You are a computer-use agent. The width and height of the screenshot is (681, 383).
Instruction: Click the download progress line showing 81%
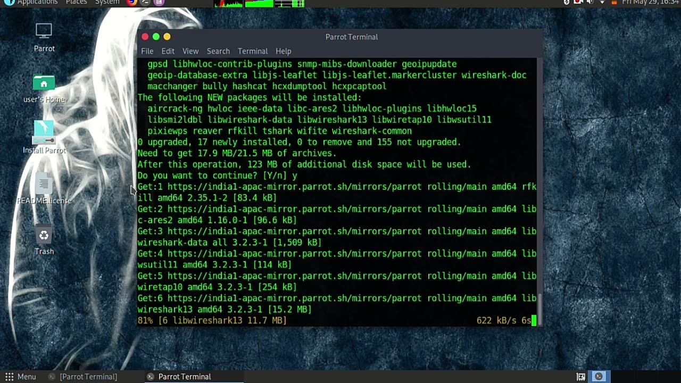point(212,320)
